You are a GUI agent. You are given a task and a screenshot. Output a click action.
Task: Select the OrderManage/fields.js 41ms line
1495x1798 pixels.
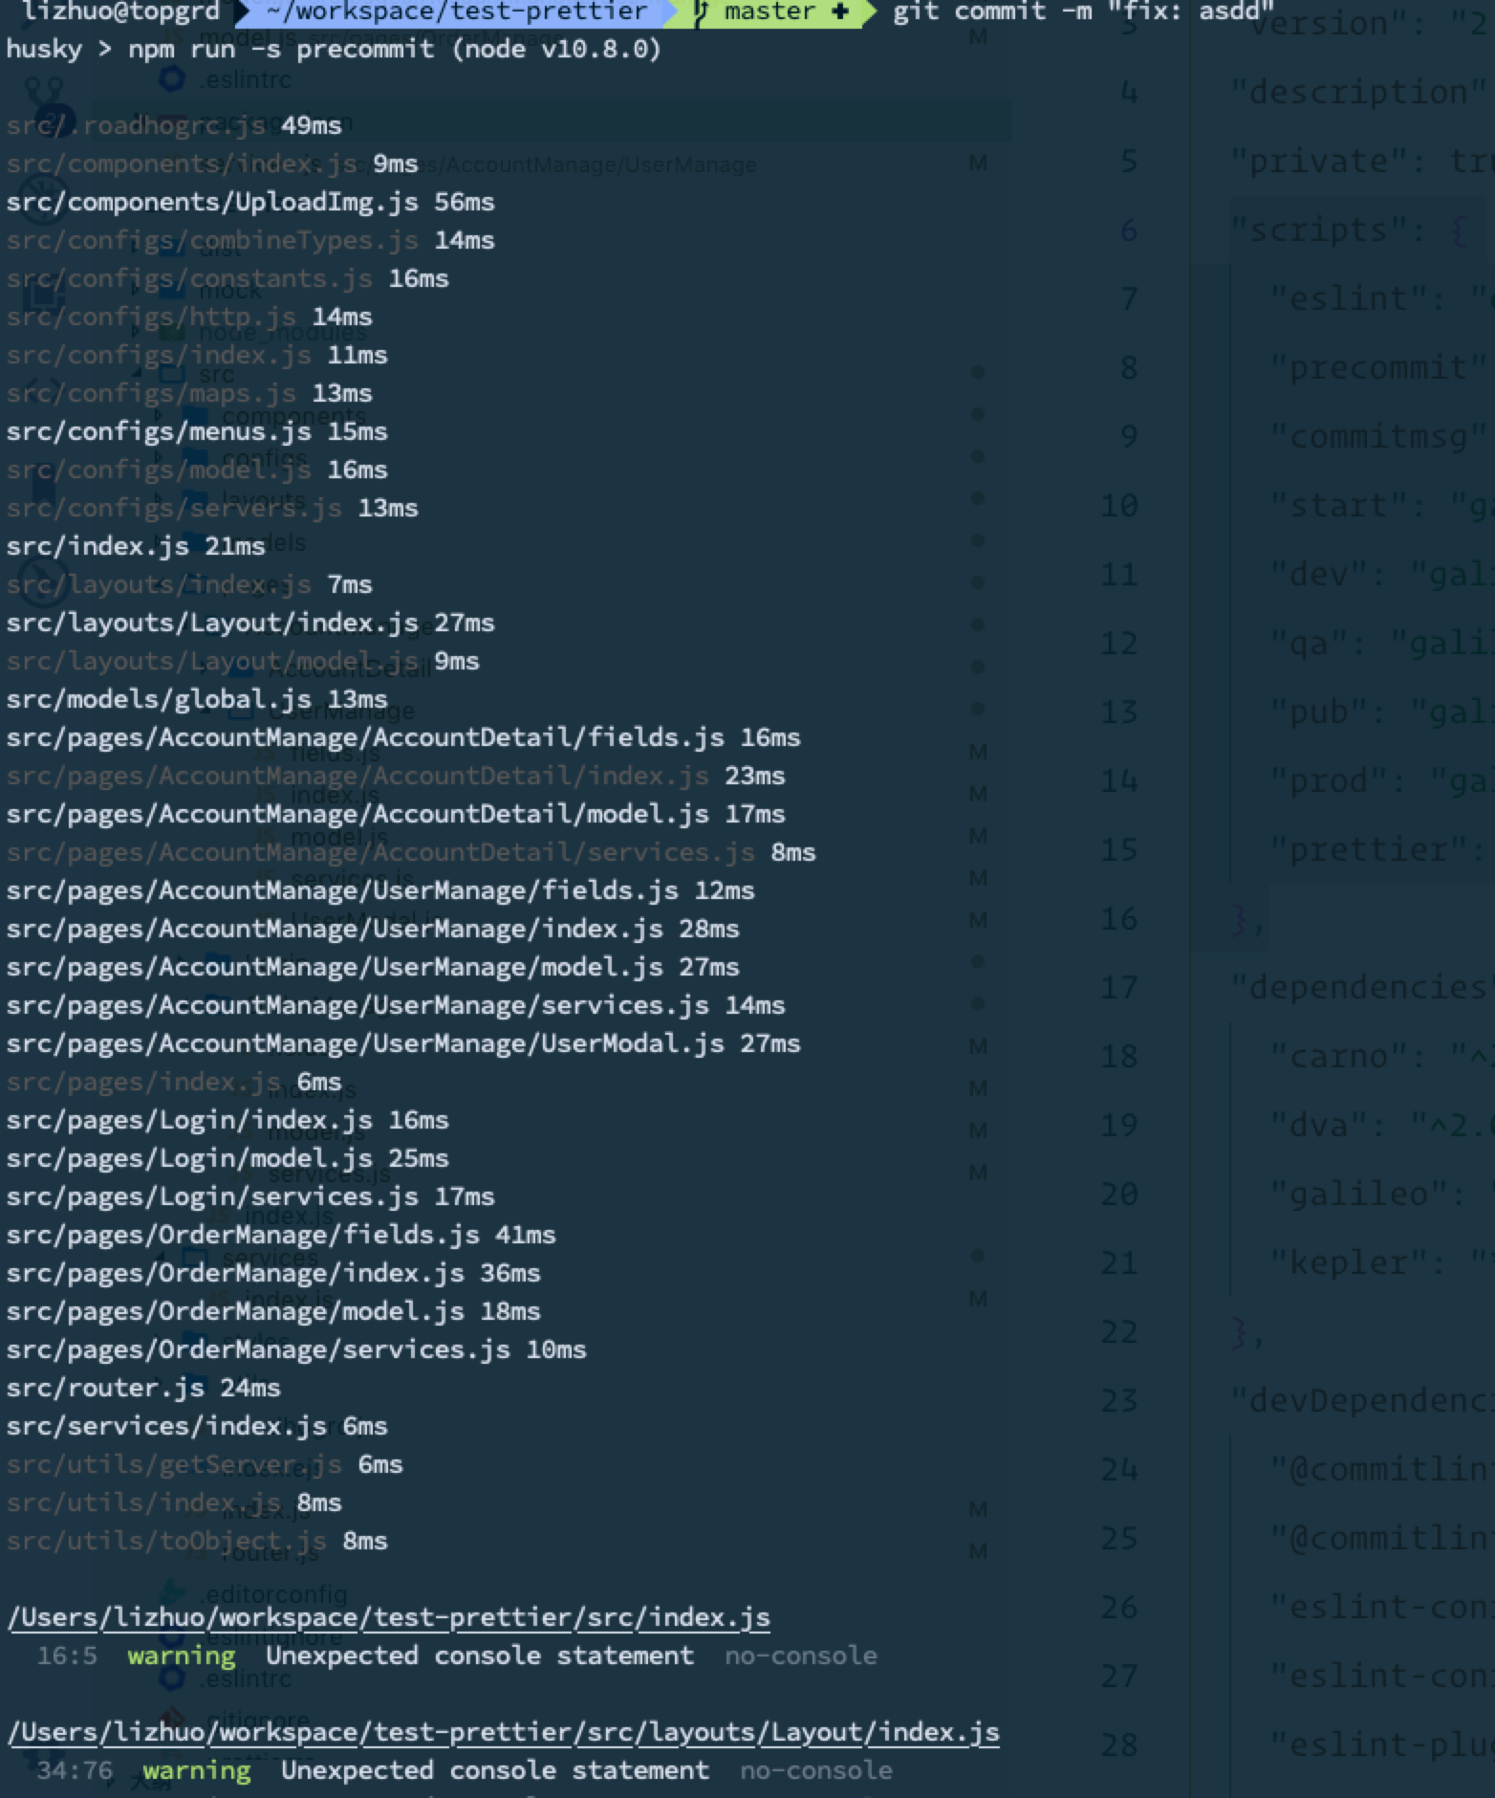click(x=281, y=1235)
